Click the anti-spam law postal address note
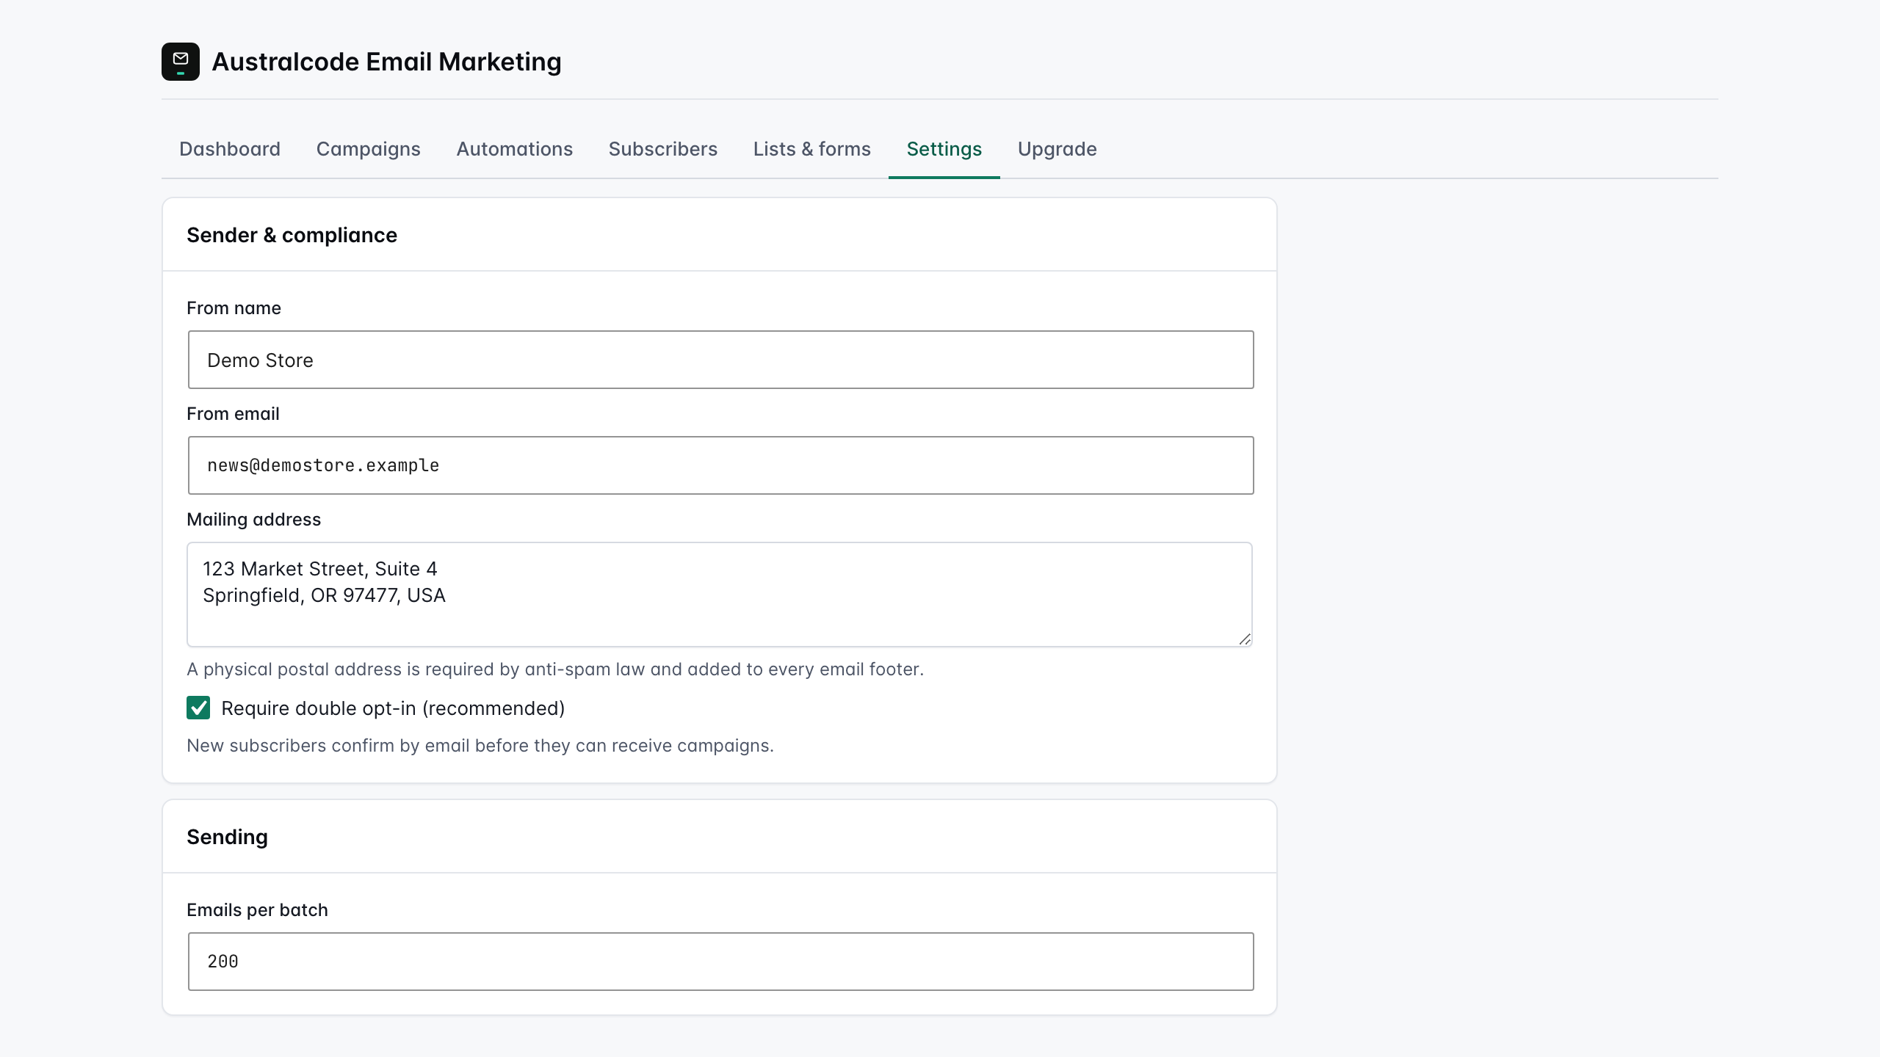Image resolution: width=1880 pixels, height=1057 pixels. coord(555,669)
